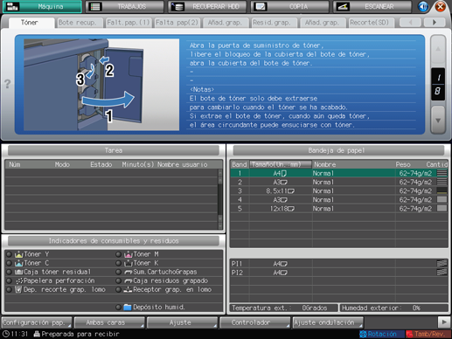This screenshot has height=339, width=452.
Task: Select tray 5 12x18 row
Action: tap(339, 209)
